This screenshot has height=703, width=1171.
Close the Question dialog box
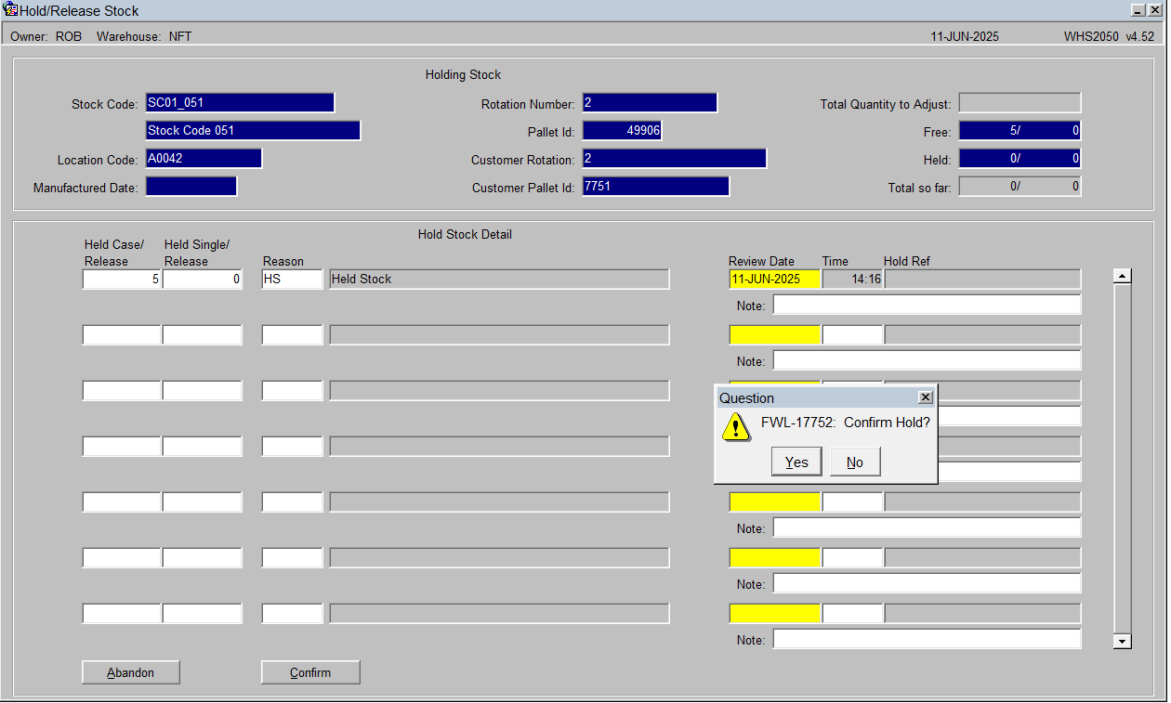click(x=925, y=397)
